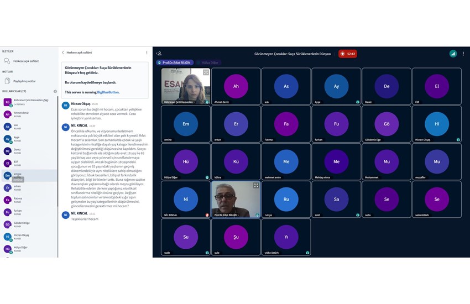Open connection status signal icon
The width and height of the screenshot is (470, 304).
[453, 54]
